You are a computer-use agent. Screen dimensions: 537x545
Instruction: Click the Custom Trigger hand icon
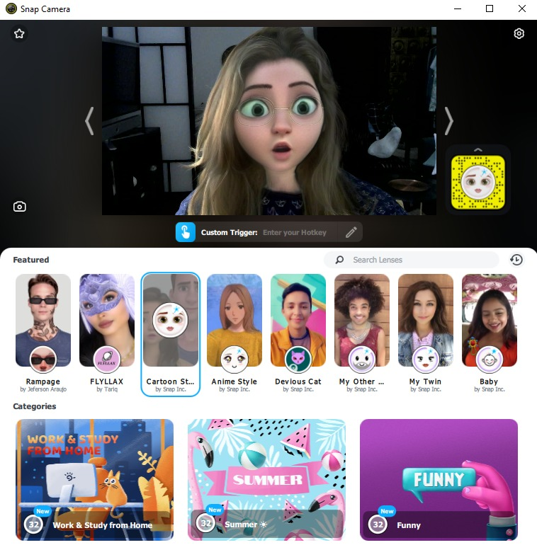(x=186, y=232)
